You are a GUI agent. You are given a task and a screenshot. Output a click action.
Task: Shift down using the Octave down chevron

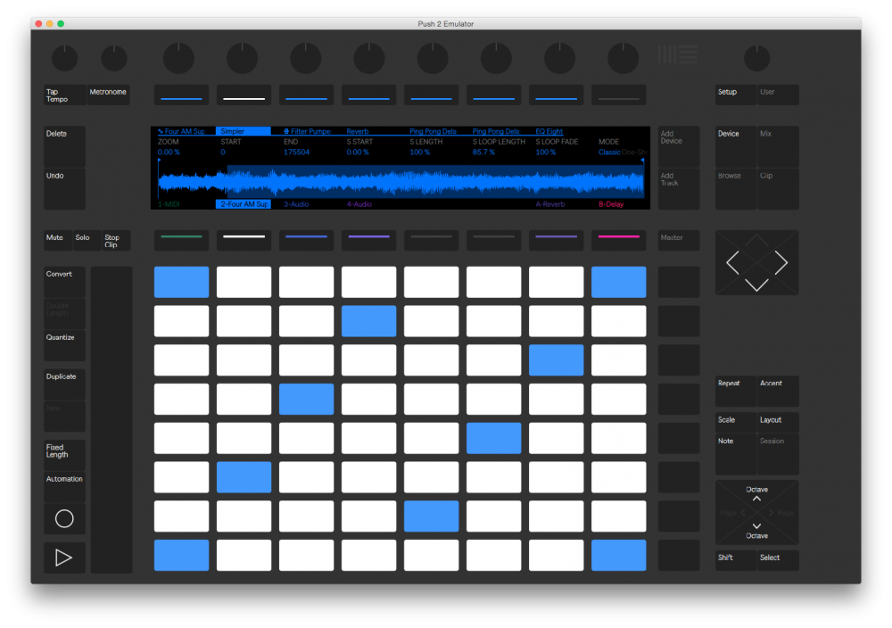[756, 525]
